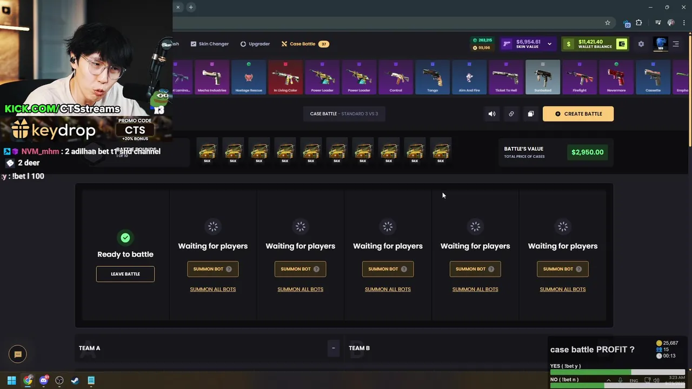Open the hamburger menu on Keydrop header
The width and height of the screenshot is (692, 389).
coord(676,44)
